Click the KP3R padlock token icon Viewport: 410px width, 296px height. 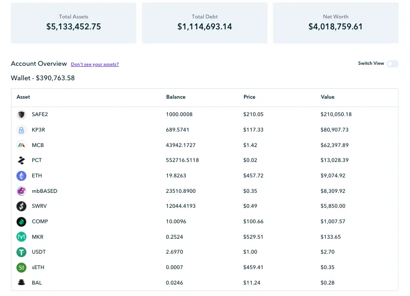click(x=21, y=130)
